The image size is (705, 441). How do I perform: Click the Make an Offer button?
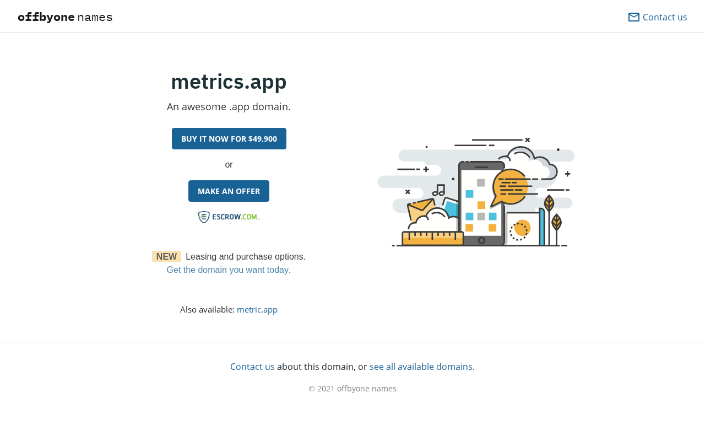229,191
